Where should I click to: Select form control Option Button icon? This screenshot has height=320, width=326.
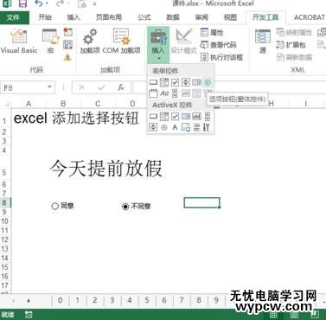tap(208, 82)
